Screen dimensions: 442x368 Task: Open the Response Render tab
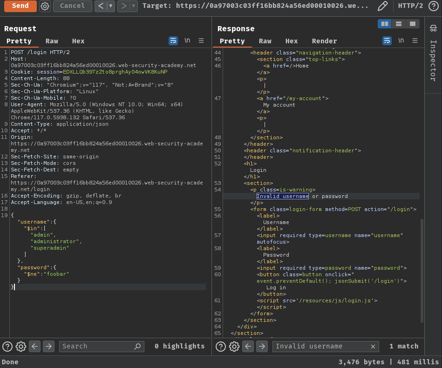click(325, 41)
